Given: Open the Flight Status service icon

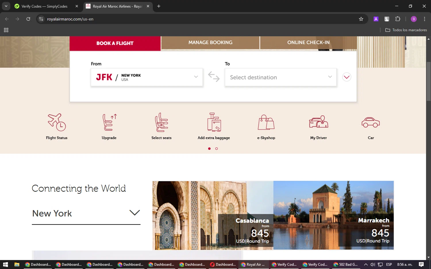Looking at the screenshot, I should click(x=57, y=122).
